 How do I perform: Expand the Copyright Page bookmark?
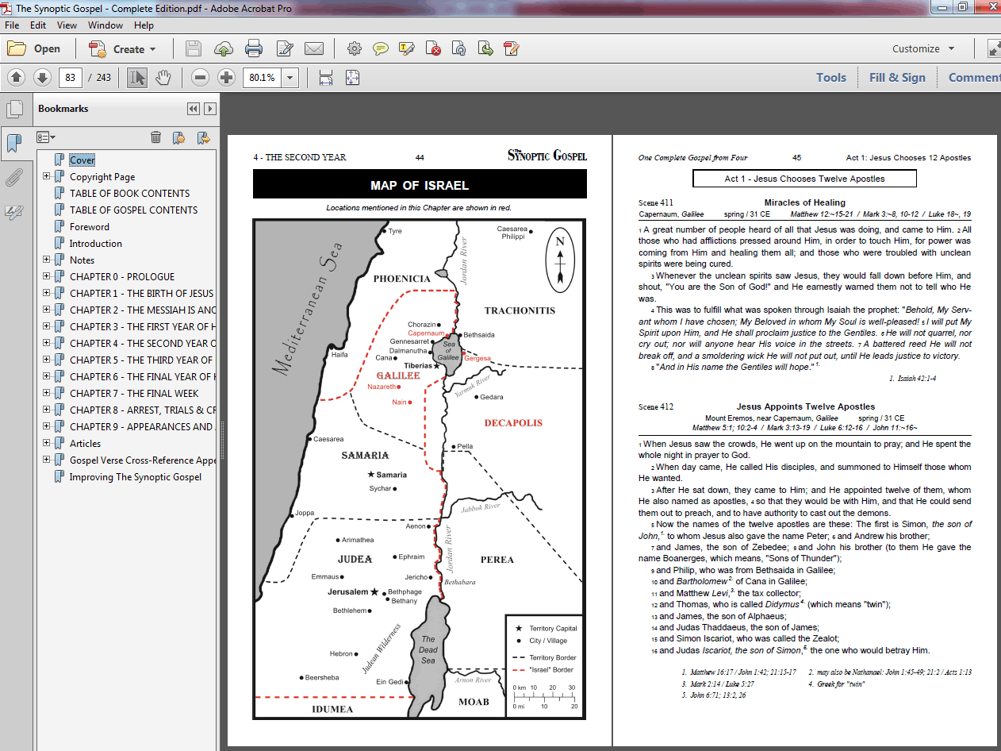coord(47,176)
